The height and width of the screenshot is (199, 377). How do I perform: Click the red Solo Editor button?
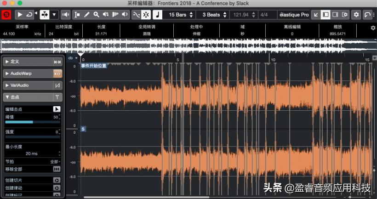(6, 15)
